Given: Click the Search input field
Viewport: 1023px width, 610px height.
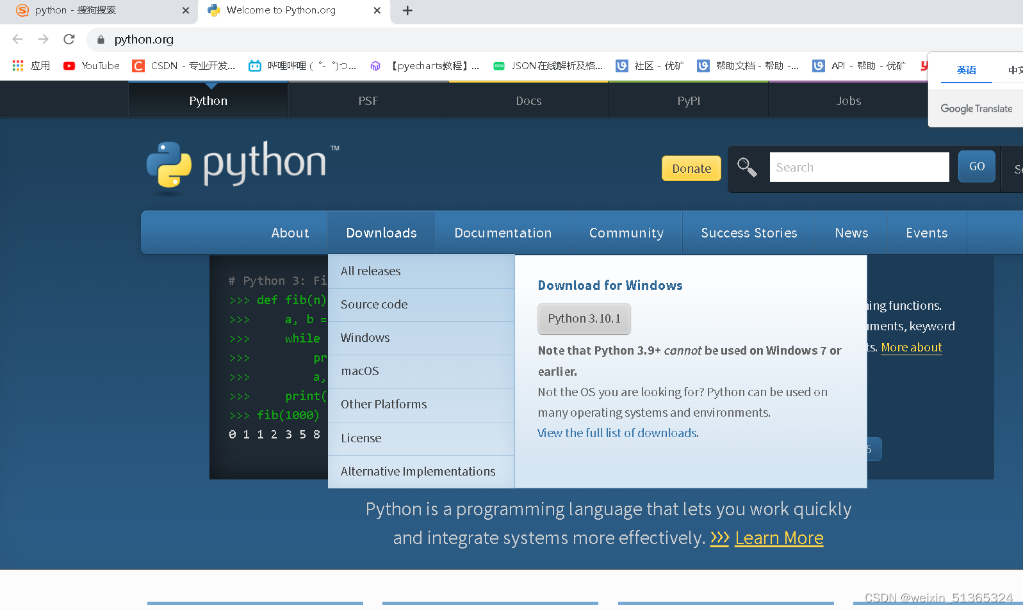Looking at the screenshot, I should (x=859, y=167).
